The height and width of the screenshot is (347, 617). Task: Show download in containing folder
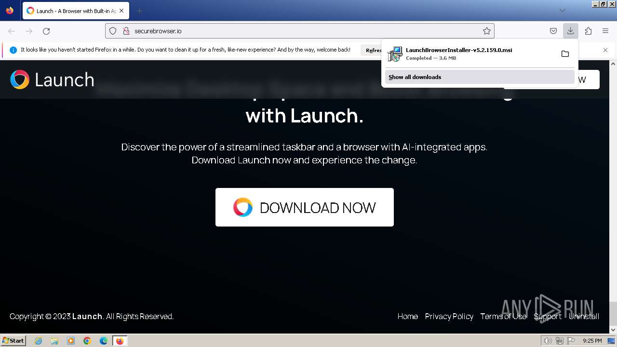[565, 53]
